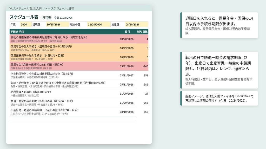This screenshot has height=149, width=266.
Task: Click the 04_スケジュール表_記入例.xlsx title bar
Action: [x=79, y=8]
